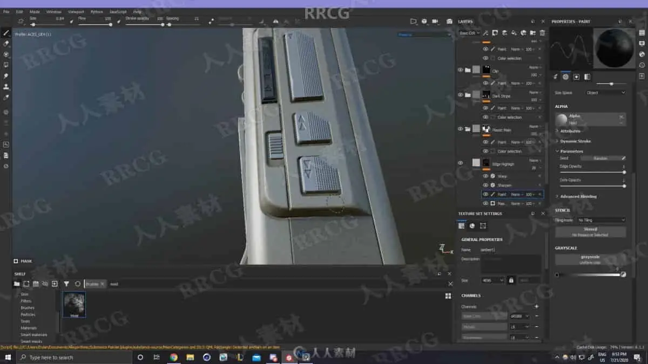Click the grayscale uniform color button
This screenshot has height=364, width=648.
[x=590, y=259]
